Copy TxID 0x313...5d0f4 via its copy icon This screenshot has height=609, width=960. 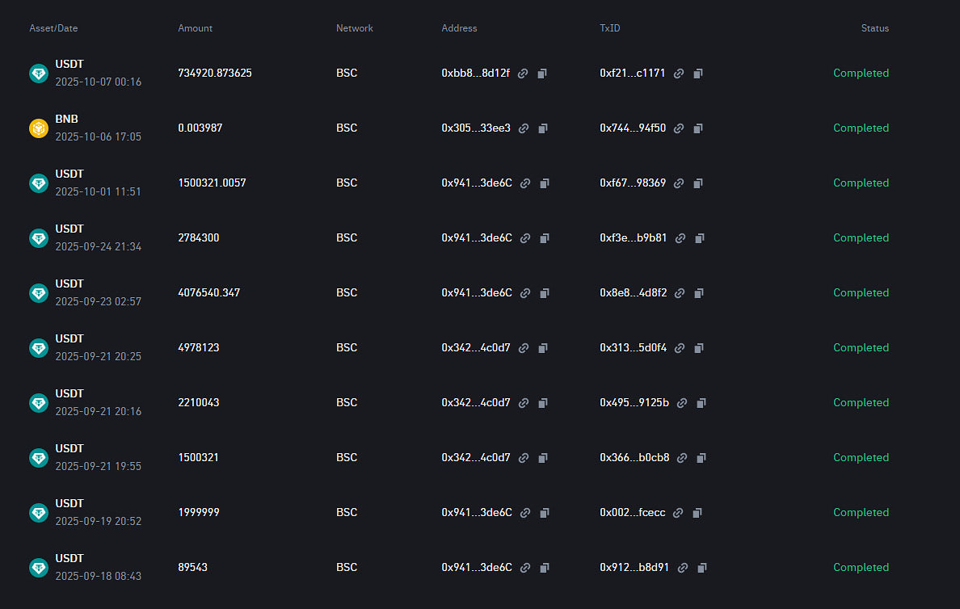tap(698, 348)
